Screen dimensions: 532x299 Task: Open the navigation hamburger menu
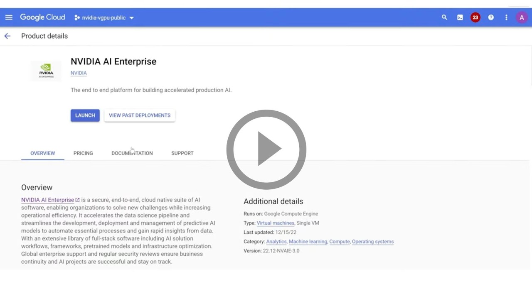9,17
